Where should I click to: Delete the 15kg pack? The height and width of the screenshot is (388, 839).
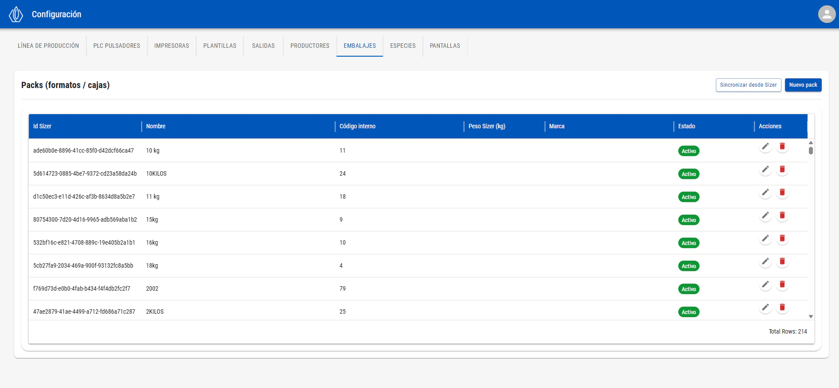coord(782,215)
